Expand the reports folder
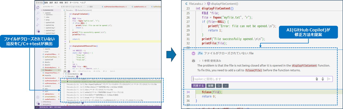Viewport: 343px width, 109px height. click(51, 49)
